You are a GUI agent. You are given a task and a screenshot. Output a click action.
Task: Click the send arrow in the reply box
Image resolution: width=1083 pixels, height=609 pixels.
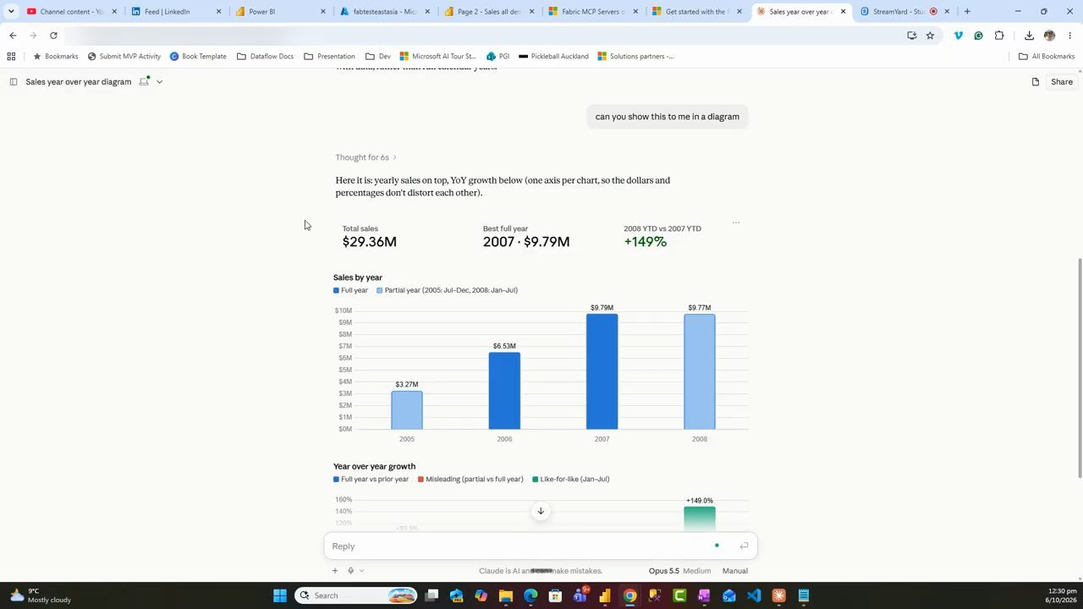[744, 546]
